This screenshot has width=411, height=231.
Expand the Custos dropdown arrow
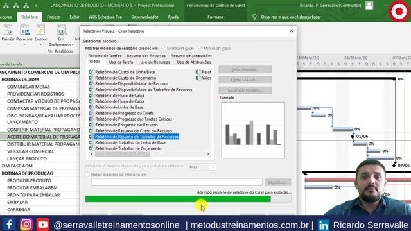point(40,44)
